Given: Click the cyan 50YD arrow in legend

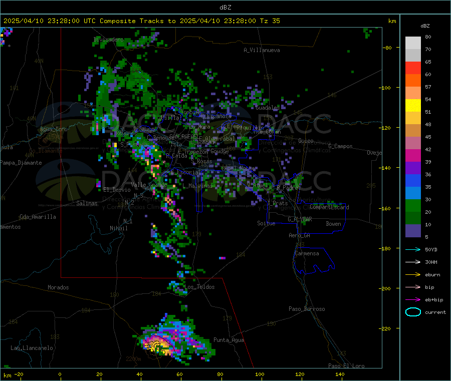Looking at the screenshot, I should [413, 249].
